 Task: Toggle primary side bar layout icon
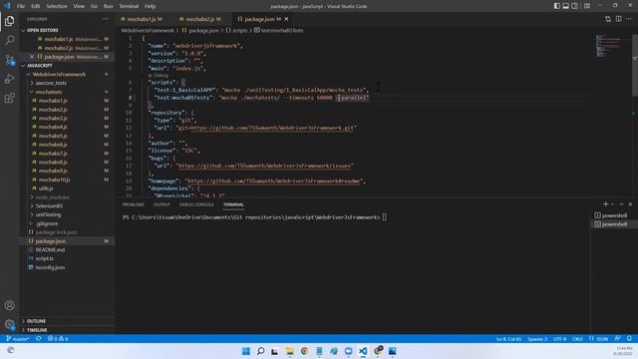click(556, 6)
